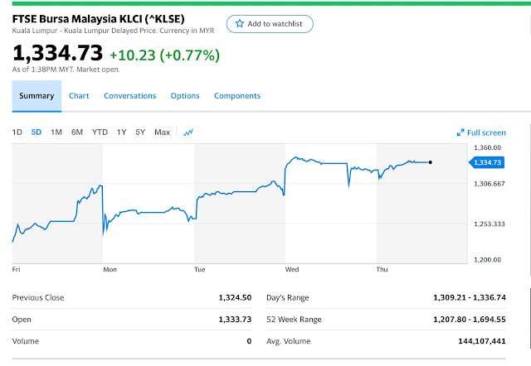Click the Previous Close value 1,324.50

[x=235, y=298]
